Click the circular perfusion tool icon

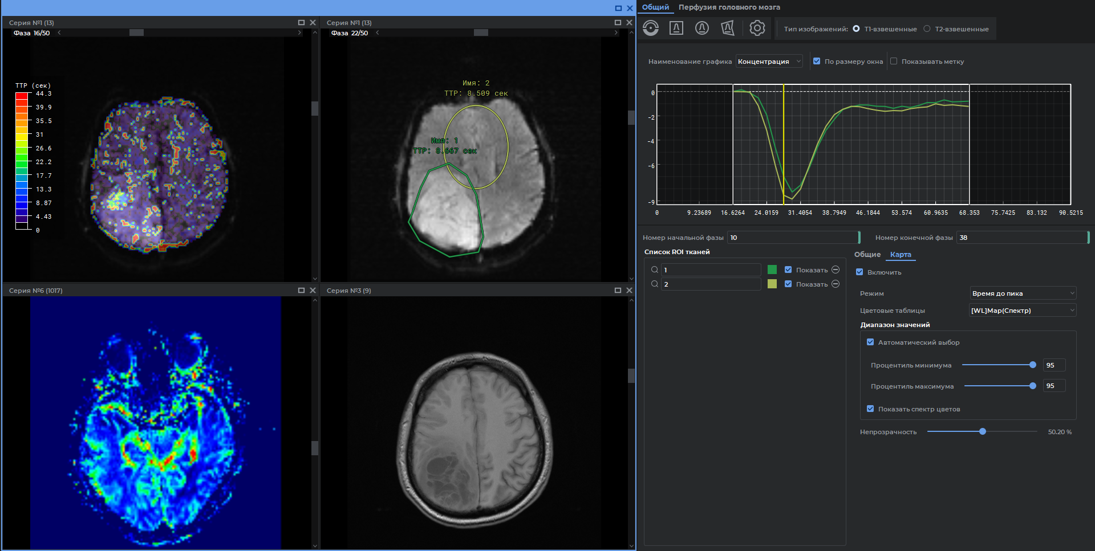pyautogui.click(x=650, y=28)
